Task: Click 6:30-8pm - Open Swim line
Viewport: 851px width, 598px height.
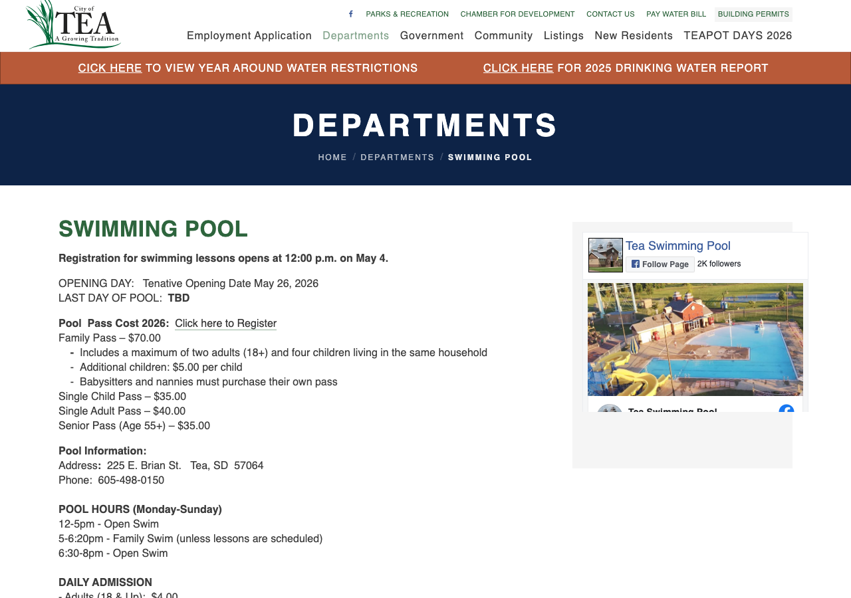Action: pyautogui.click(x=113, y=553)
